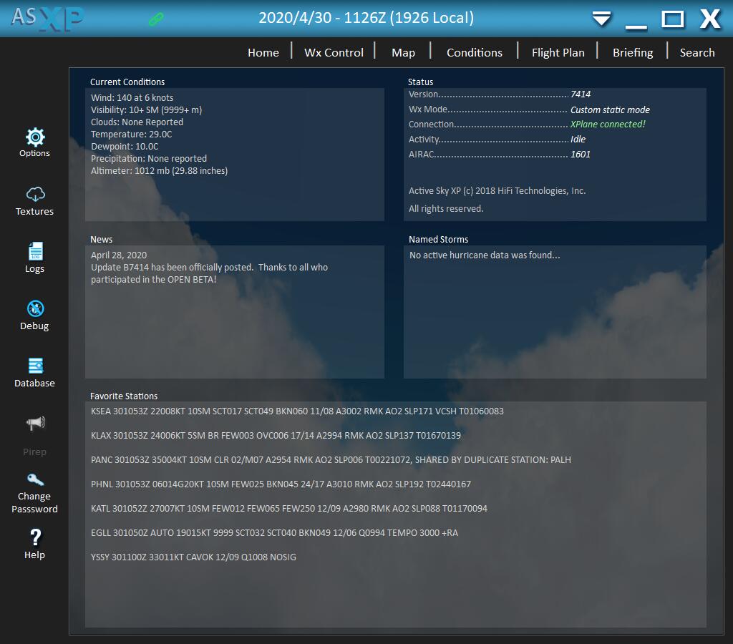This screenshot has width=733, height=644.
Task: Click the Altimeter 1012 mb line
Action: [x=159, y=170]
